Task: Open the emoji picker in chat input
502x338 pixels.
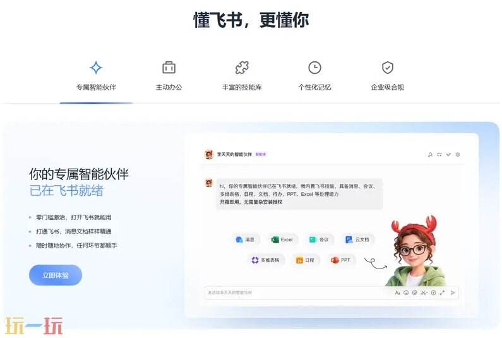Action: [x=406, y=293]
